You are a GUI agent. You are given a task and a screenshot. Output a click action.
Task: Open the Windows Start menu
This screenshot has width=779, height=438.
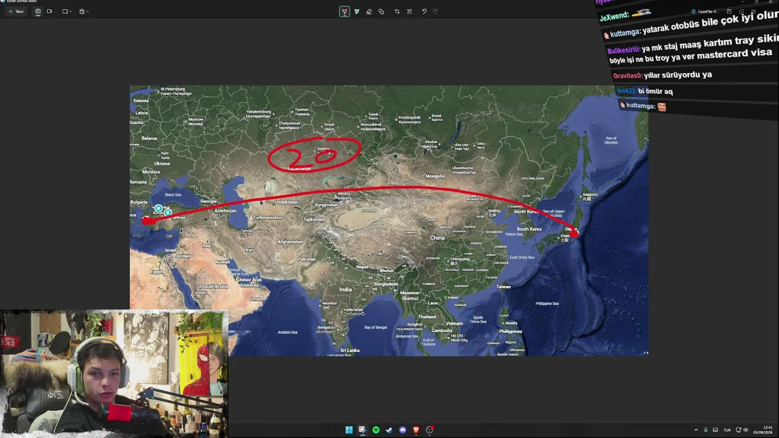coord(349,430)
